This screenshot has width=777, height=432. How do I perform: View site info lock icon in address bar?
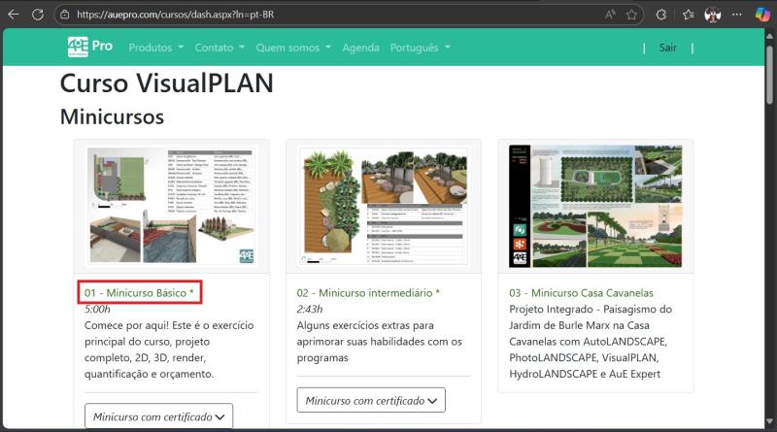click(x=65, y=15)
